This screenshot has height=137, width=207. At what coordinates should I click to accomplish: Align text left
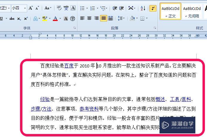pyautogui.click(x=82, y=18)
